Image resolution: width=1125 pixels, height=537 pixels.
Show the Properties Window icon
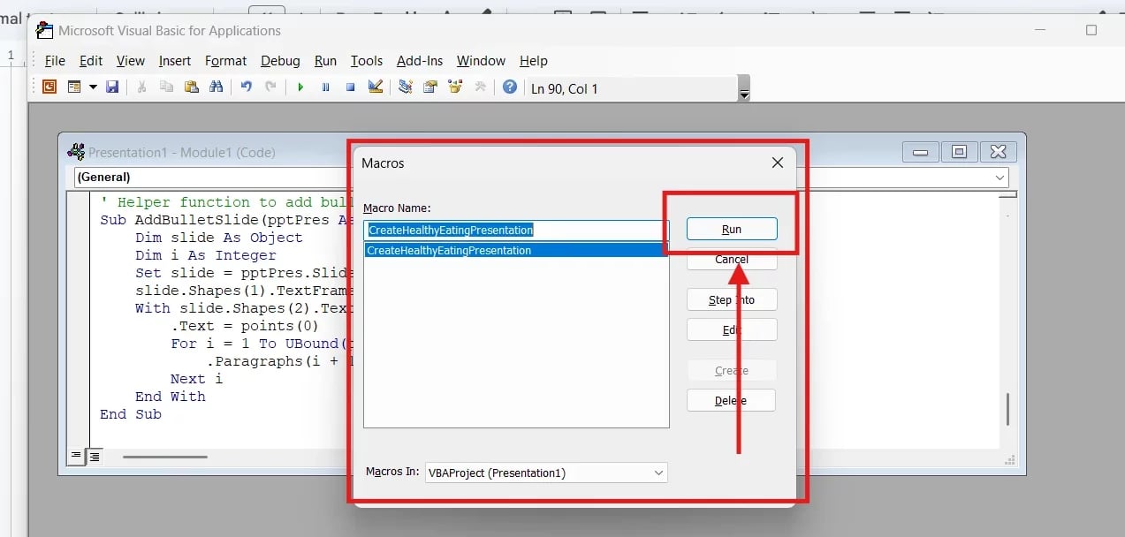point(430,87)
